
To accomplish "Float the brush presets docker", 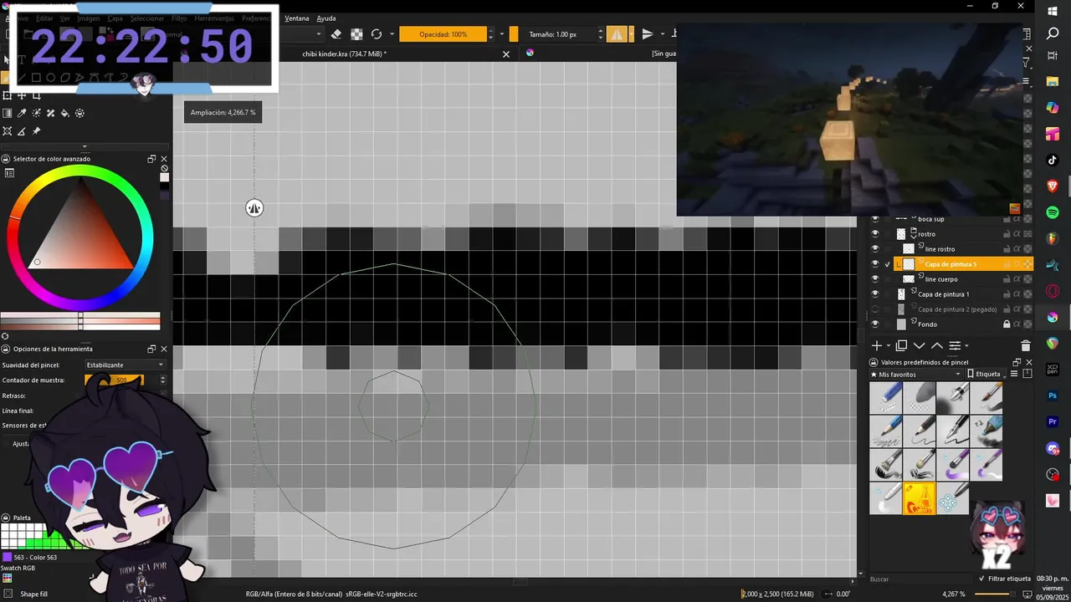I will 1017,362.
